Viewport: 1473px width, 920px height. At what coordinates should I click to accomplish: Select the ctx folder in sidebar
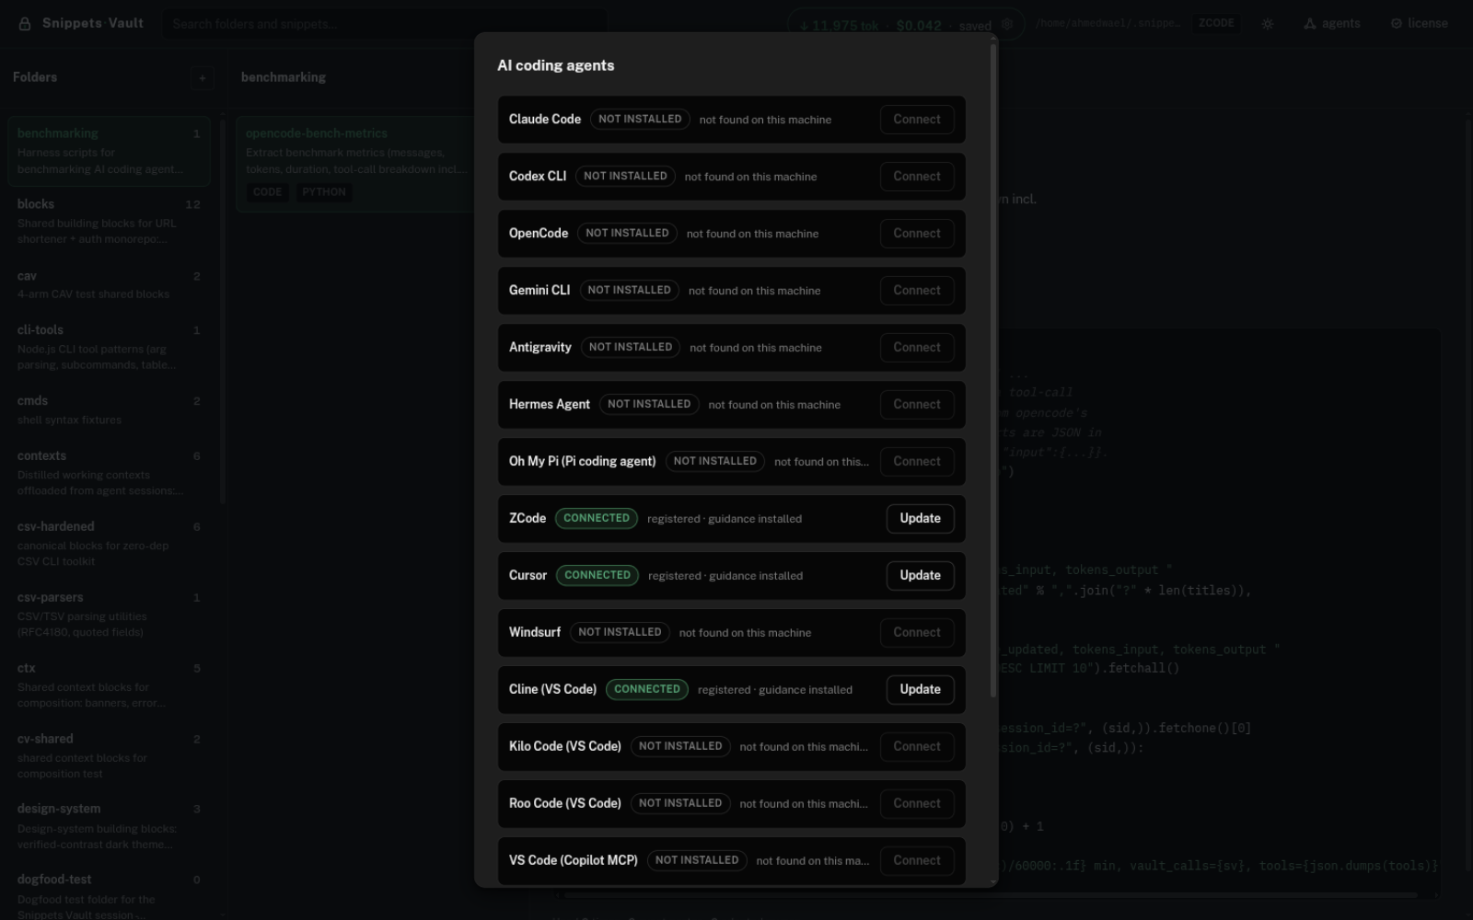point(109,685)
